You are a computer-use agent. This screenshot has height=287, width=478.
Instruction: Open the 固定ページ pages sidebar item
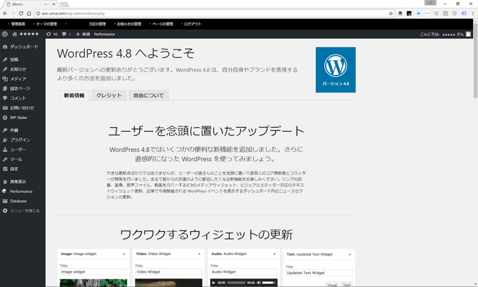click(x=22, y=89)
